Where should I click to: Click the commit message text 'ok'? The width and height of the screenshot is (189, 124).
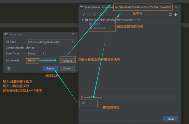click(x=83, y=103)
